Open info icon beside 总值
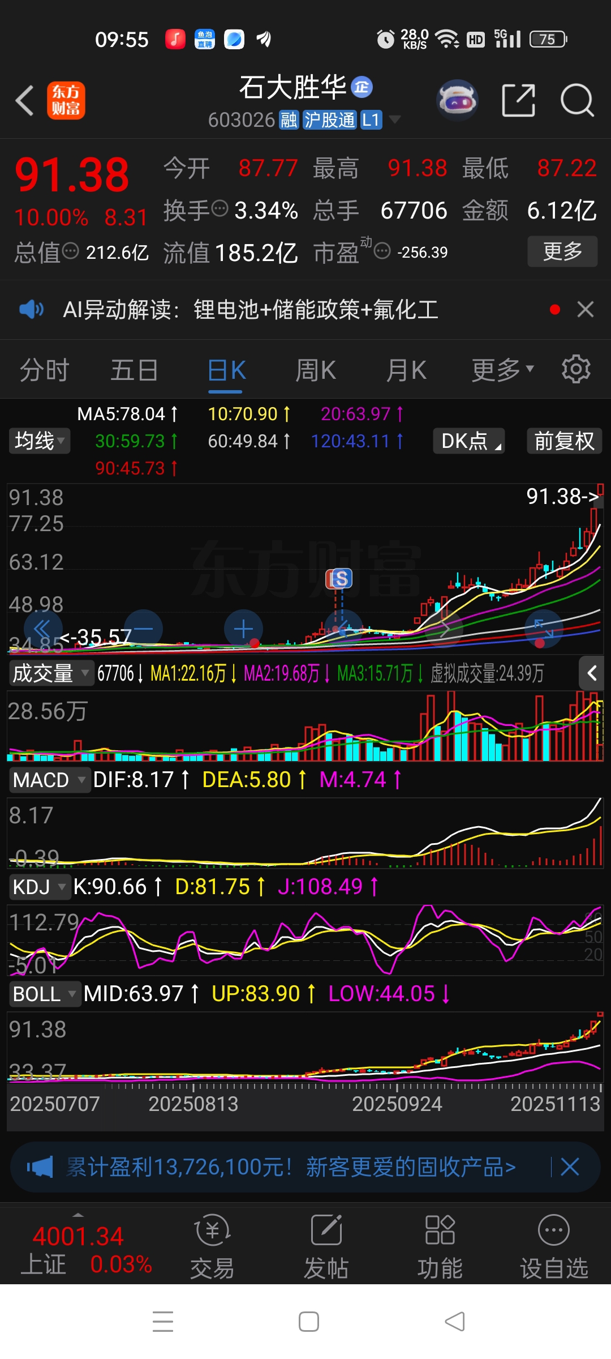The width and height of the screenshot is (611, 1359). click(x=70, y=250)
